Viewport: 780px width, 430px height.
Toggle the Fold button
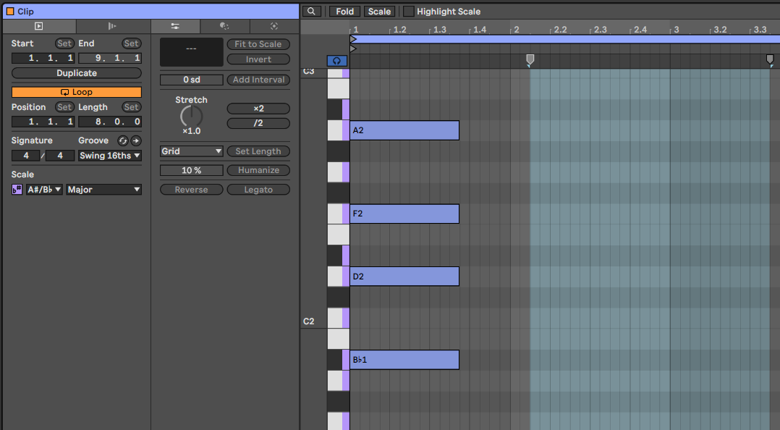(x=345, y=12)
